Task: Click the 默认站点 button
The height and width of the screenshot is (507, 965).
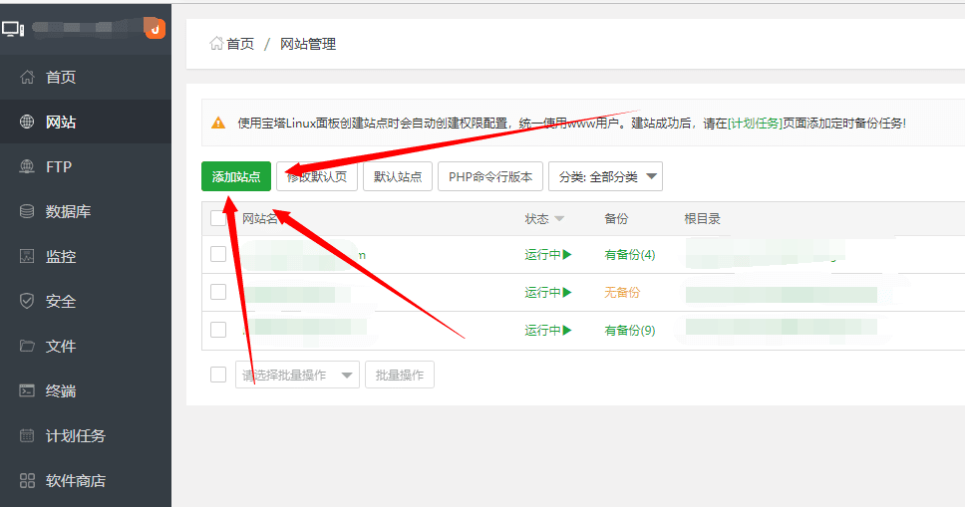Action: click(398, 176)
